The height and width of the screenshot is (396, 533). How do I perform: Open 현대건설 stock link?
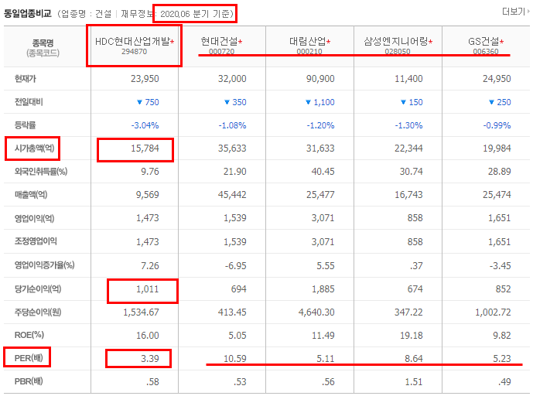click(219, 42)
